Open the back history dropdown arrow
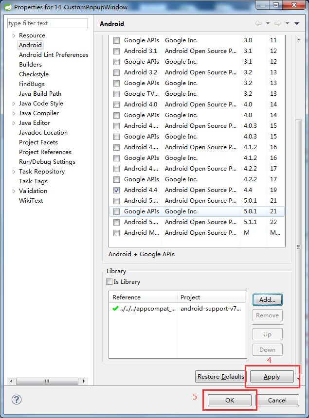The width and height of the screenshot is (309, 418). point(268,23)
